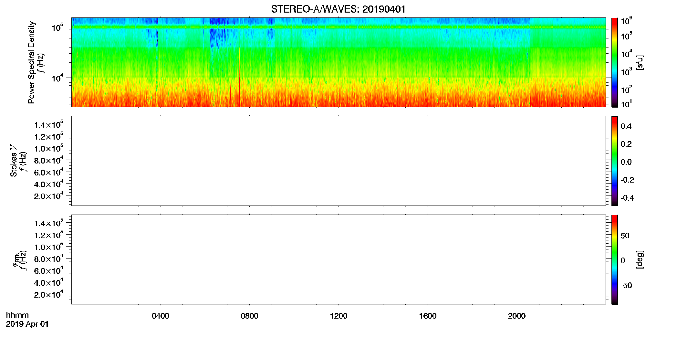Click the Stokes V colorbar
This screenshot has width=677, height=349.
[615, 161]
